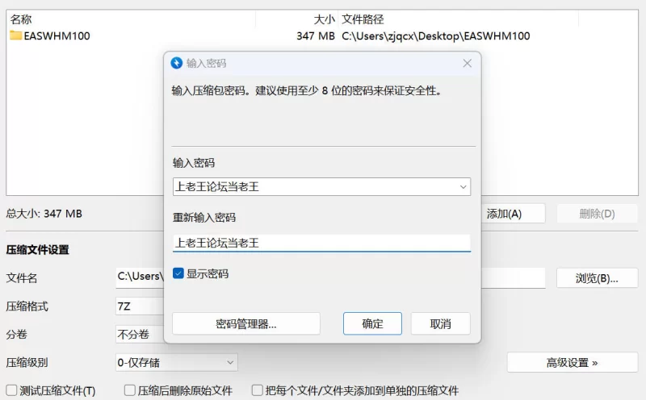Enable 压缩后删除原始文件 checkbox
This screenshot has width=646, height=400.
130,390
